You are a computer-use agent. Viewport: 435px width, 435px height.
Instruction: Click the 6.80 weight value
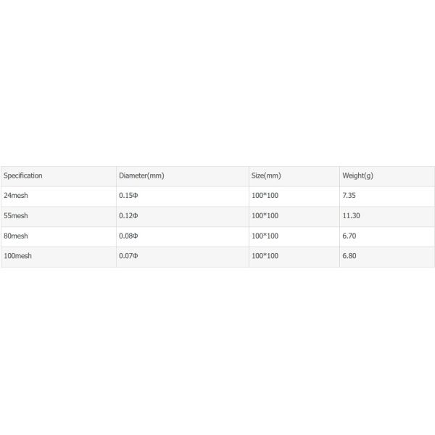(349, 256)
